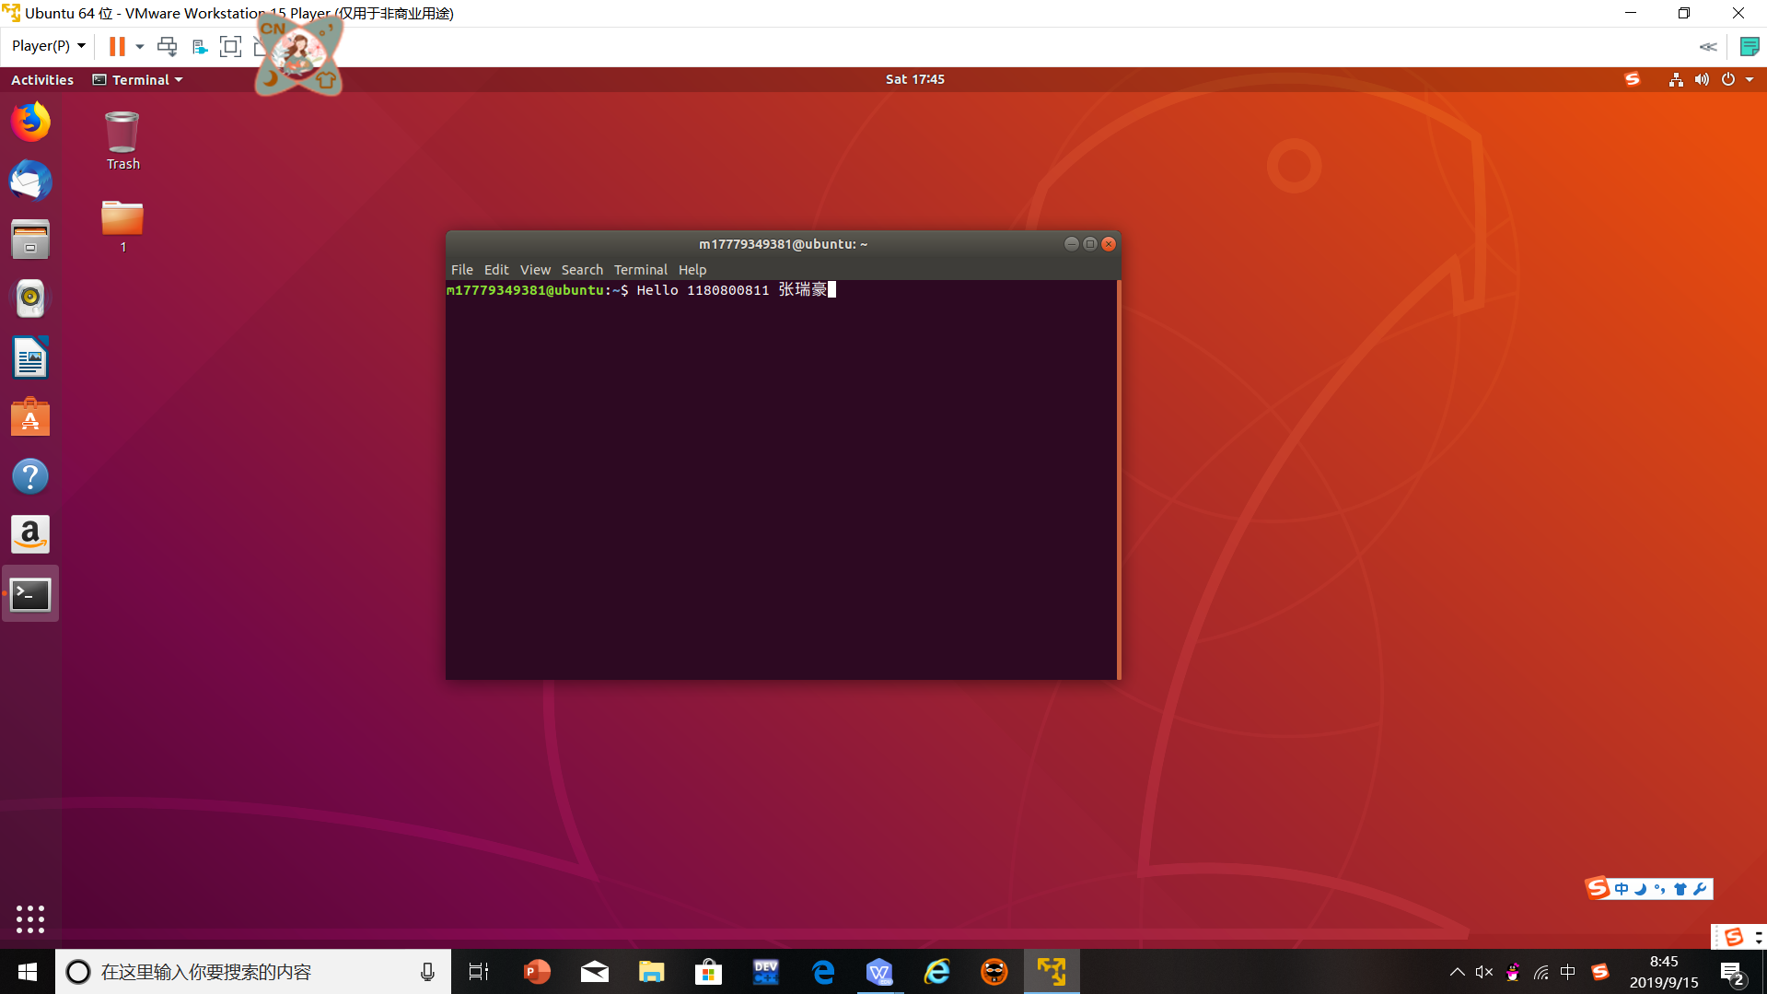The width and height of the screenshot is (1767, 994).
Task: Open the Files manager in the dock
Action: click(x=30, y=240)
